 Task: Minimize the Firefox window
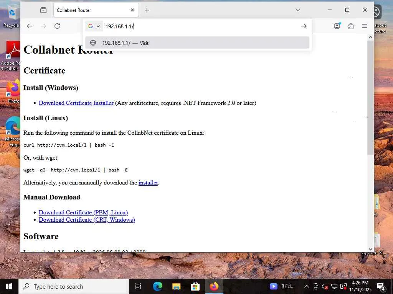[330, 10]
